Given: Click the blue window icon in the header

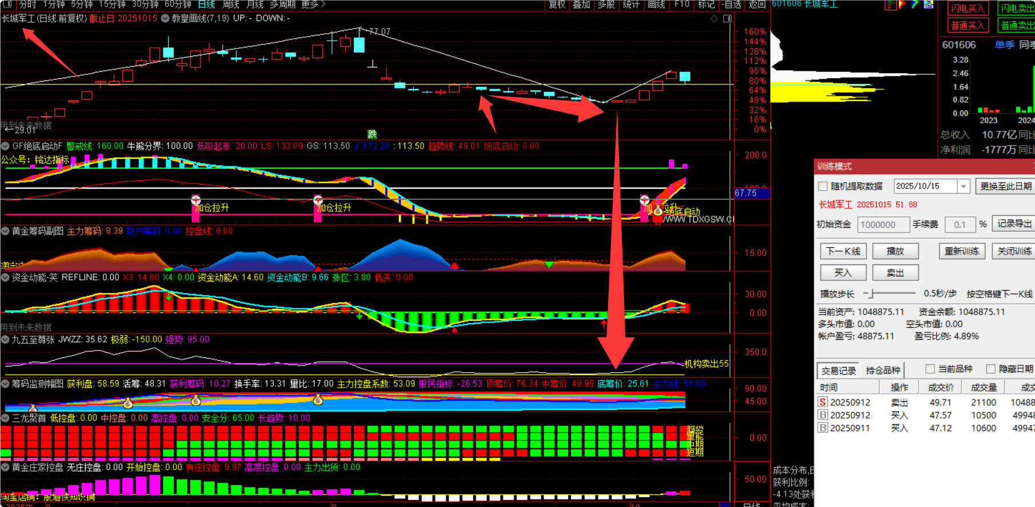Looking at the screenshot, I should click(929, 5).
